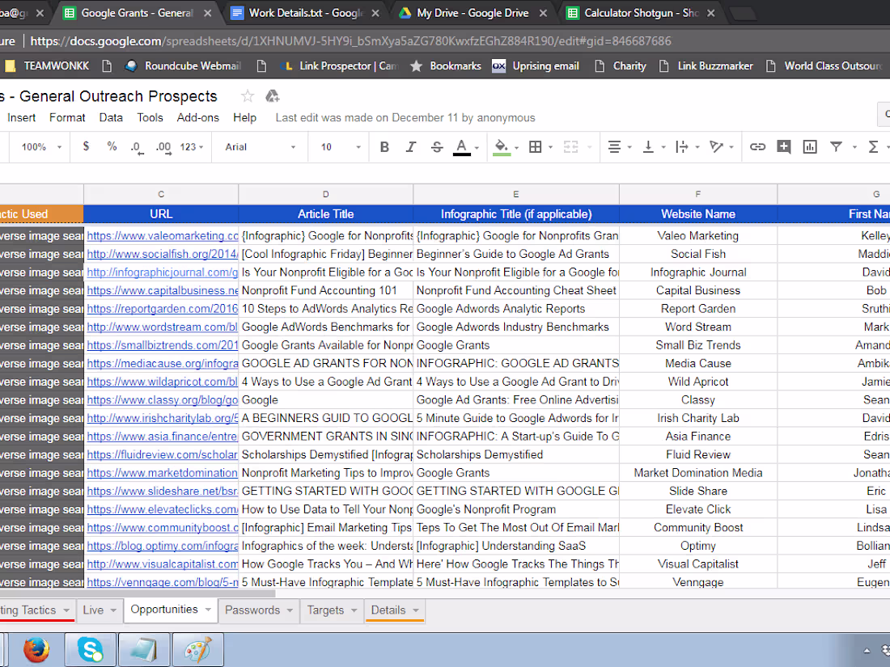
Task: Click the Socialfish.org hyperlink
Action: click(x=161, y=253)
